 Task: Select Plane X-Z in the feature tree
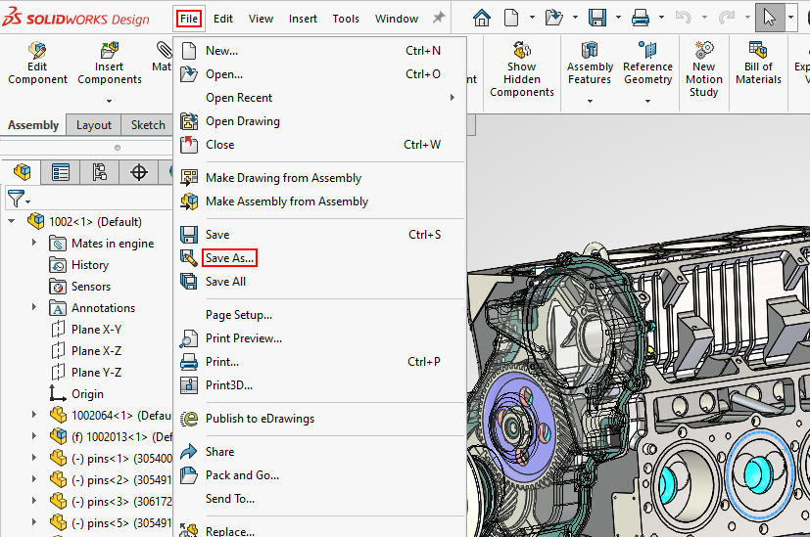click(x=96, y=351)
